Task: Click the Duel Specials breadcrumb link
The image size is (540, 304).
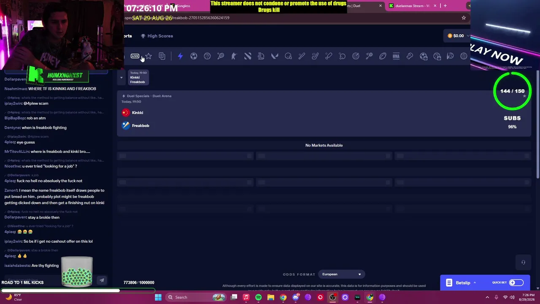Action: 138,96
